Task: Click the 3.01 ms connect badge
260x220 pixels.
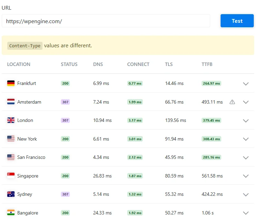Action: (135, 139)
